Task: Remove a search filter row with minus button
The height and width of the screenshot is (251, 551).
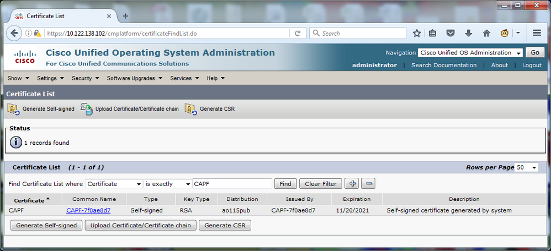Action: [x=368, y=183]
